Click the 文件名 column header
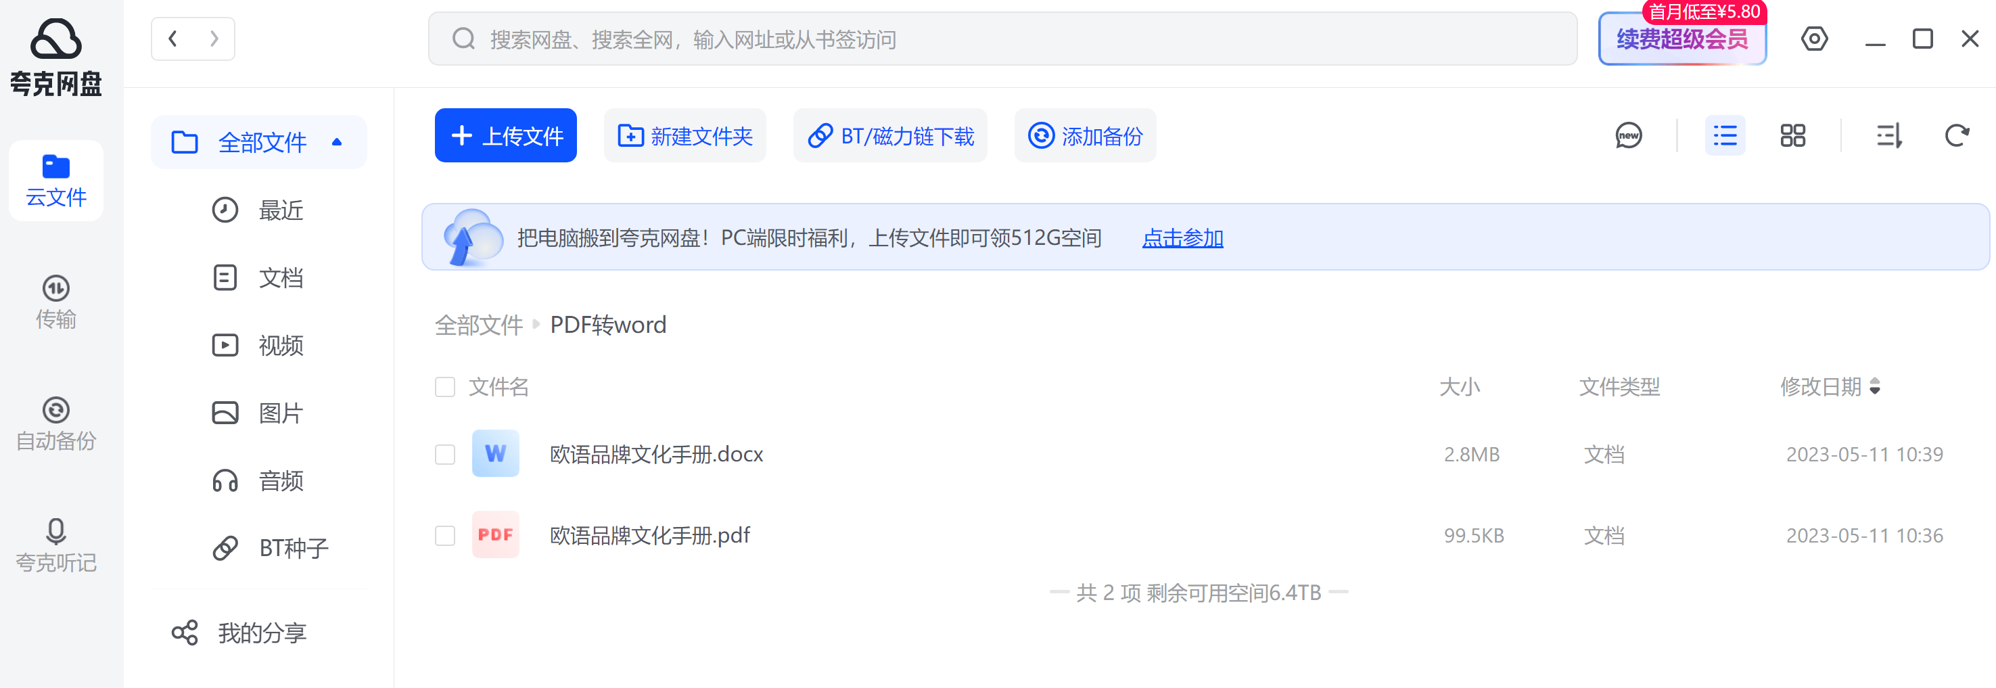The width and height of the screenshot is (1996, 688). pos(498,386)
